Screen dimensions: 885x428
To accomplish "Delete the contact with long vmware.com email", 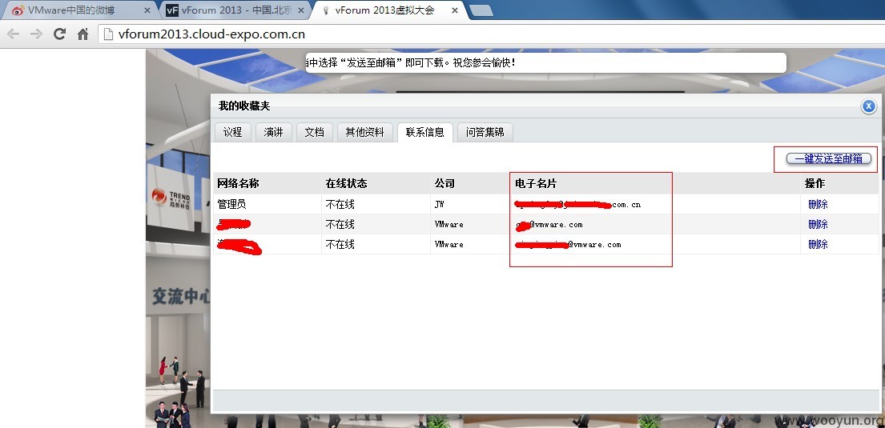I will pyautogui.click(x=818, y=244).
